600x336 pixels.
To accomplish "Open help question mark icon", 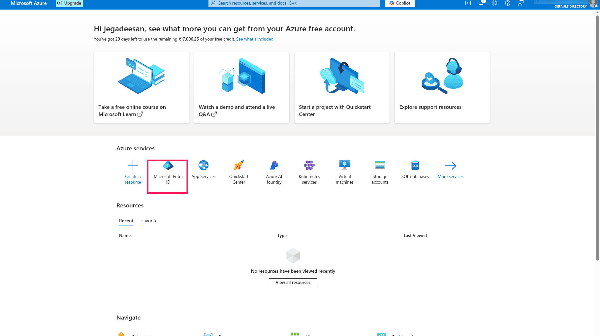I will point(508,3).
